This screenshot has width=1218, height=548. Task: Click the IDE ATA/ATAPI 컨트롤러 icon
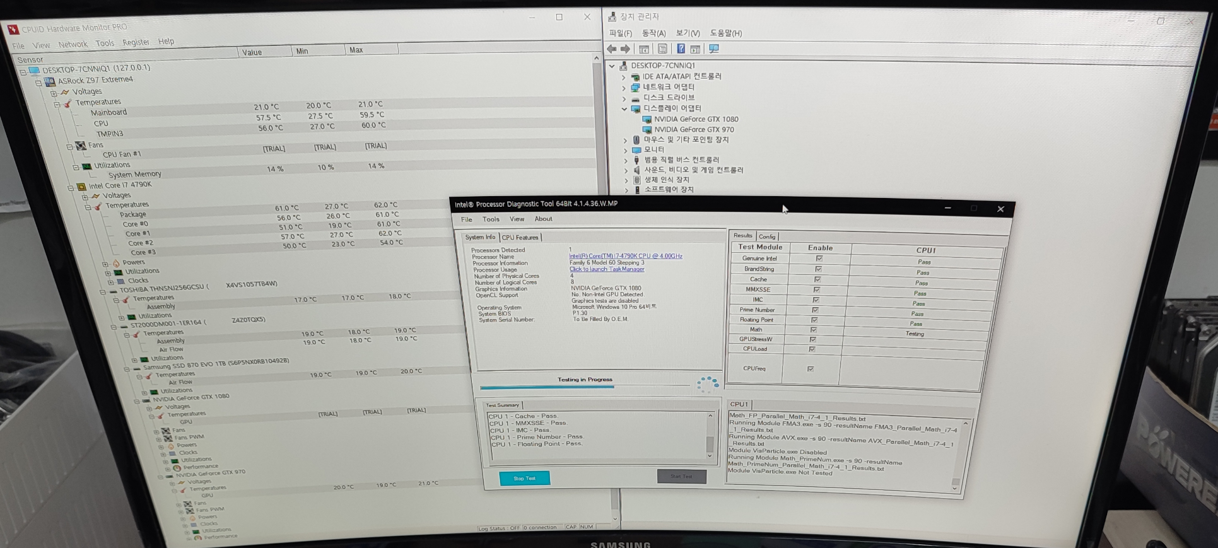tap(636, 77)
